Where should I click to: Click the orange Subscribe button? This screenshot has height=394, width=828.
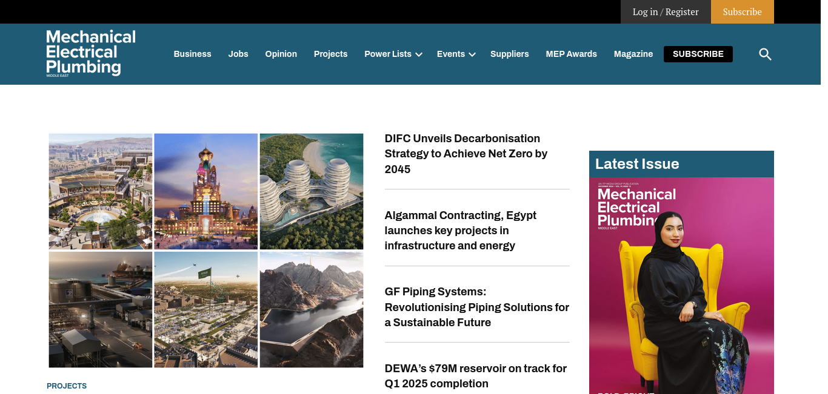coord(742,12)
